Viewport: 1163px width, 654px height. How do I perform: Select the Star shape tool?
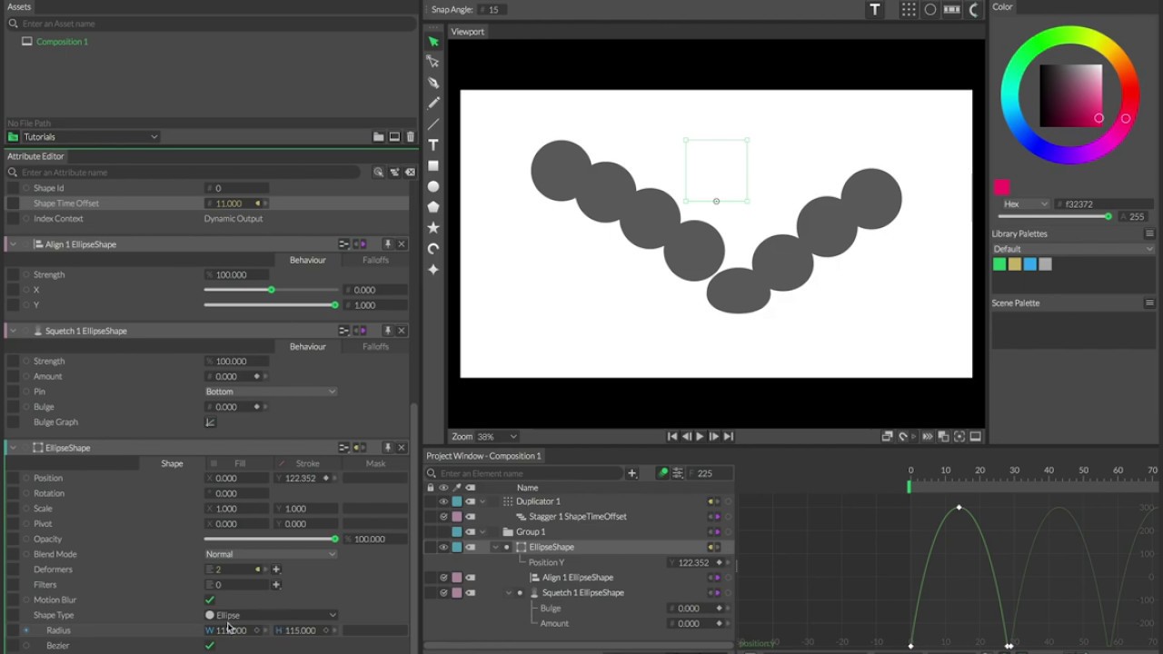point(433,228)
